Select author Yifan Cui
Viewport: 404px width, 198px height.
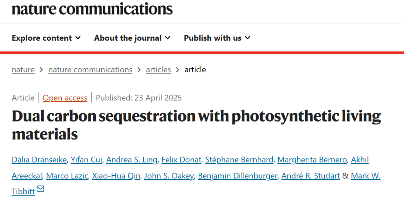coord(87,160)
